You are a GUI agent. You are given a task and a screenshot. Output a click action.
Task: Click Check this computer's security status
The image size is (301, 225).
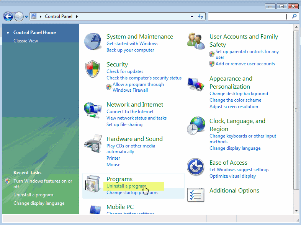coord(144,78)
